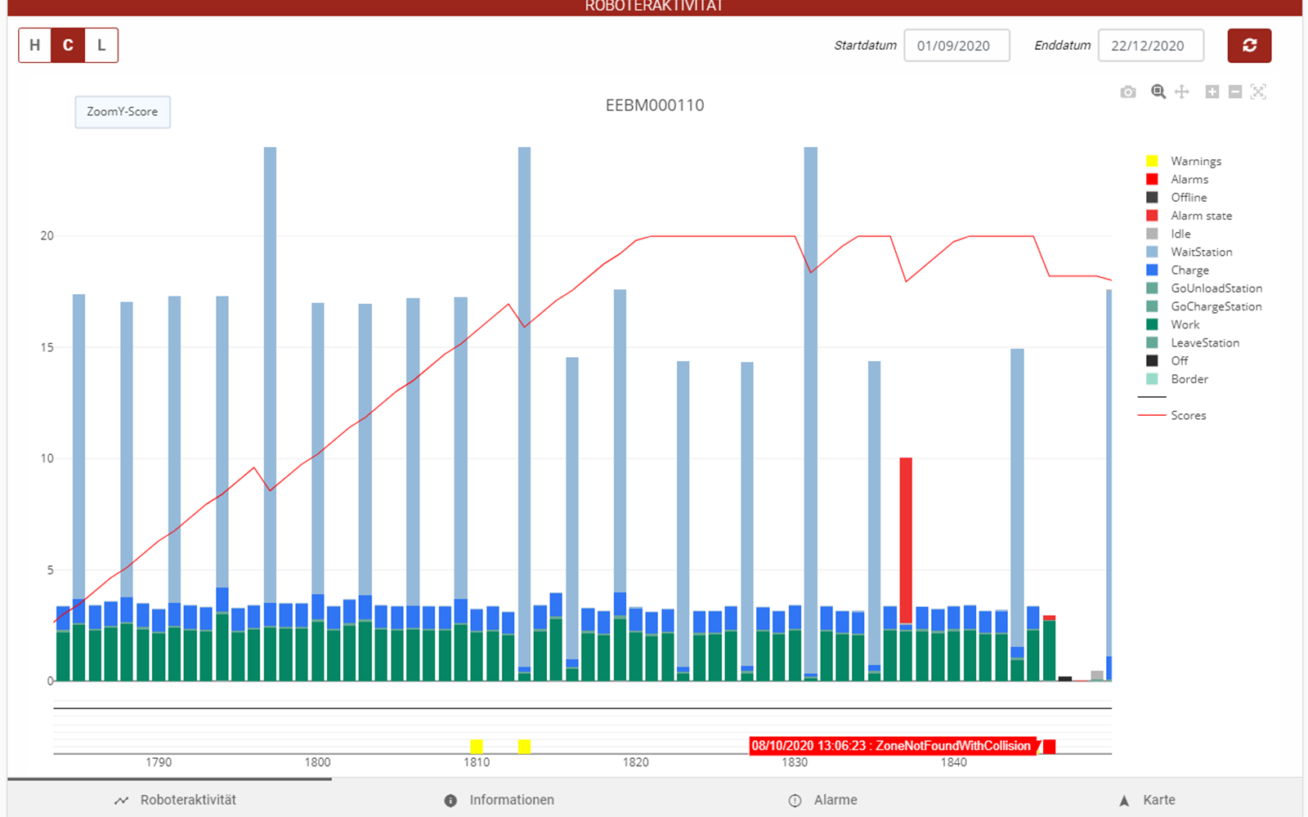The height and width of the screenshot is (817, 1308).
Task: Select the zoom magnifier tool
Action: point(1158,92)
